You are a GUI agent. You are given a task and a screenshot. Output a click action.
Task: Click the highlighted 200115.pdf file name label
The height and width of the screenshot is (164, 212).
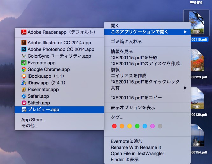(x=199, y=40)
